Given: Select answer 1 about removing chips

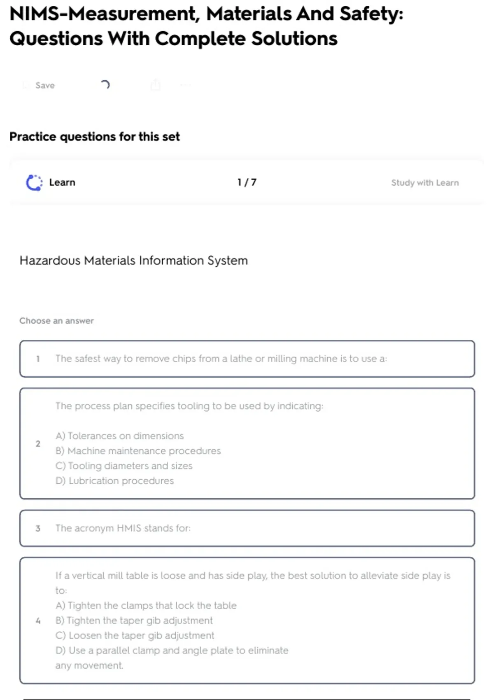Looking at the screenshot, I should click(x=247, y=359).
